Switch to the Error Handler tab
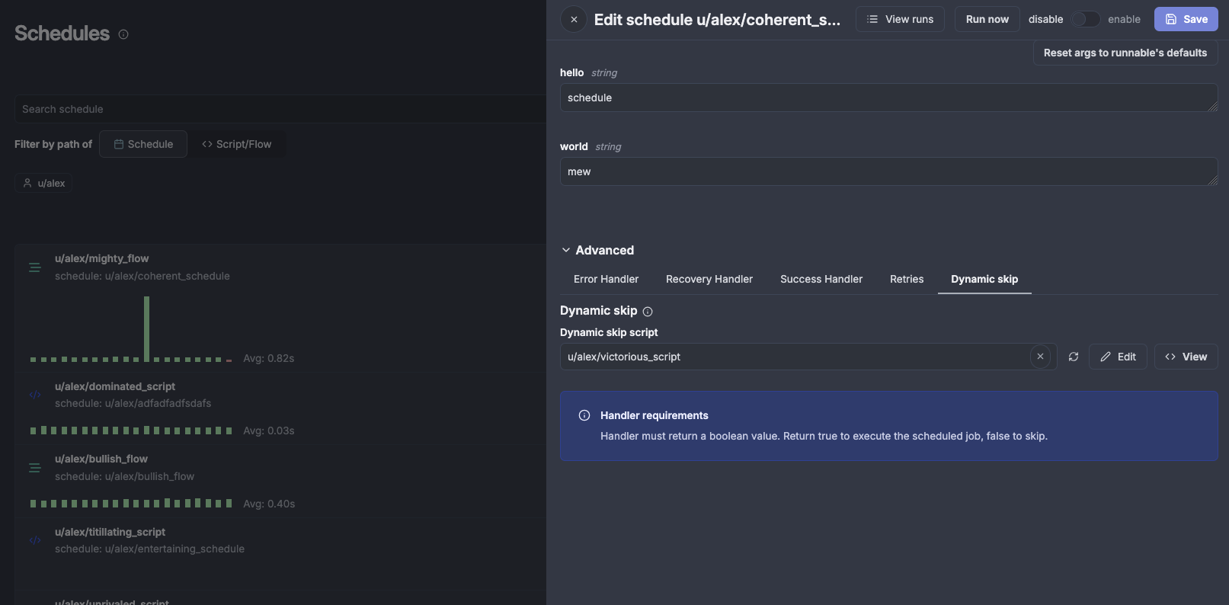Screen dimensions: 1229x605 pos(606,279)
